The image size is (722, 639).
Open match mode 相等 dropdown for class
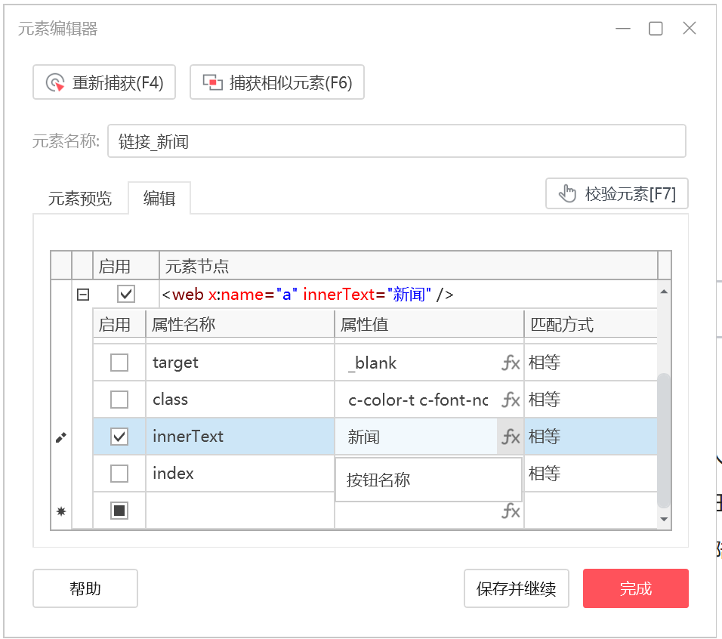(591, 400)
